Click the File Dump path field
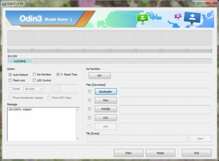Screen dimensions: 219x161 pos(138,138)
